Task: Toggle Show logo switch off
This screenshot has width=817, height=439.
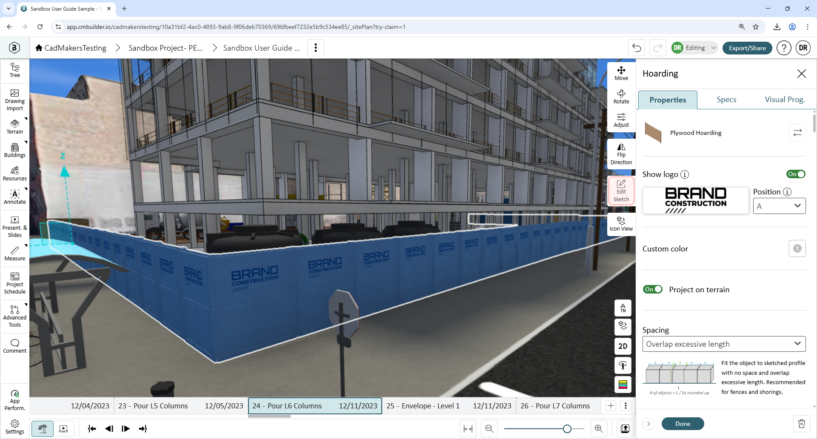Action: pyautogui.click(x=796, y=174)
